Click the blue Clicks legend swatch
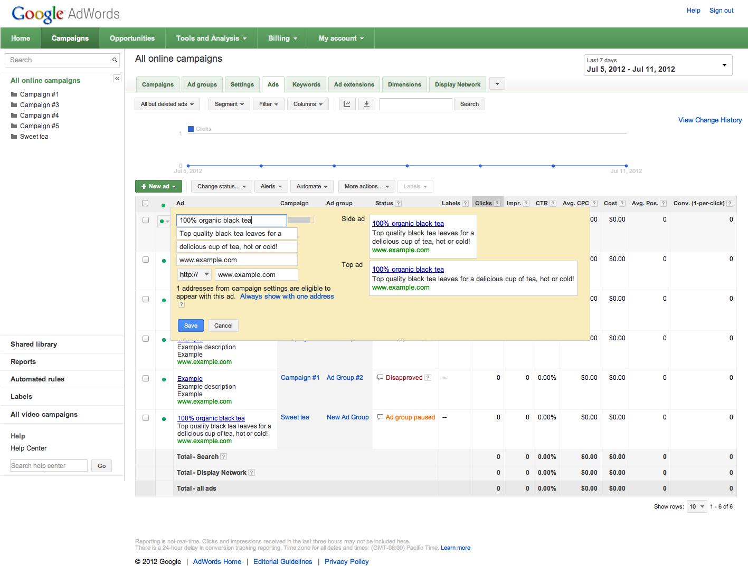 pyautogui.click(x=191, y=129)
